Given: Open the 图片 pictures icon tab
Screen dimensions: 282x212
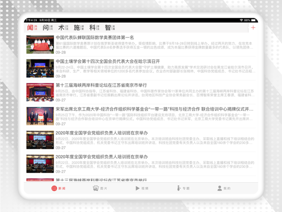Looking at the screenshot, I should (x=100, y=188).
